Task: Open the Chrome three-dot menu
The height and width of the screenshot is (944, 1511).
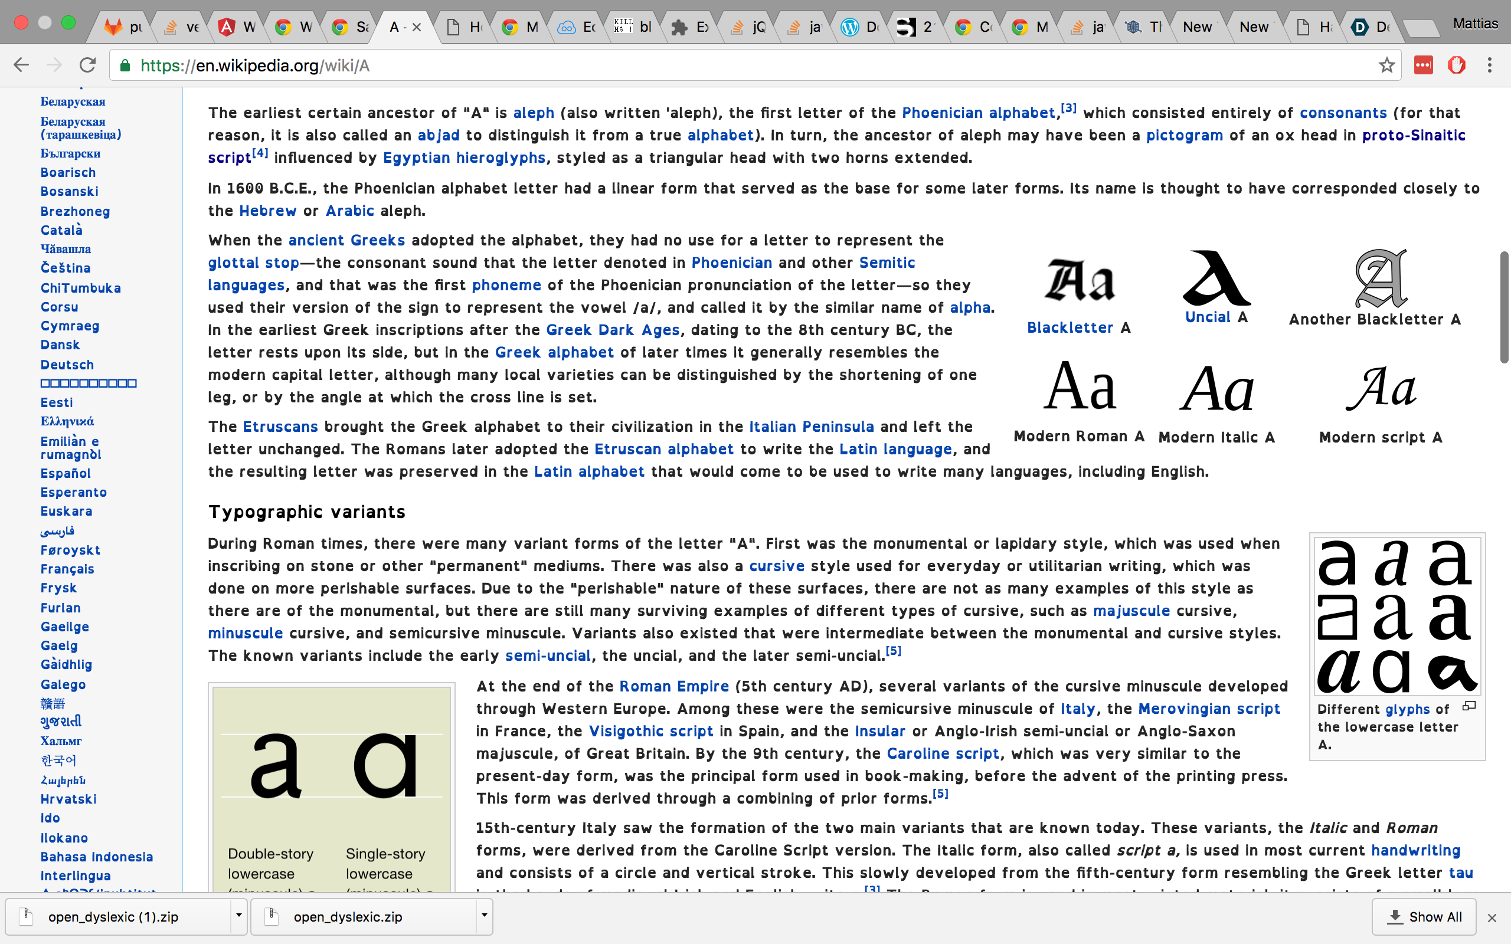Action: (1490, 65)
